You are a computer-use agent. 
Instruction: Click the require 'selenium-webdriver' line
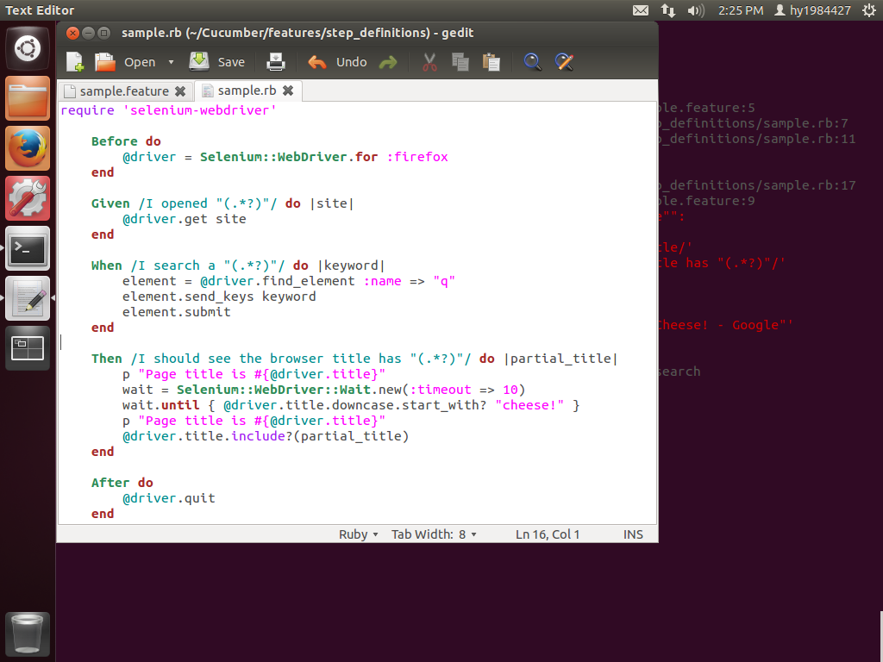coord(168,110)
